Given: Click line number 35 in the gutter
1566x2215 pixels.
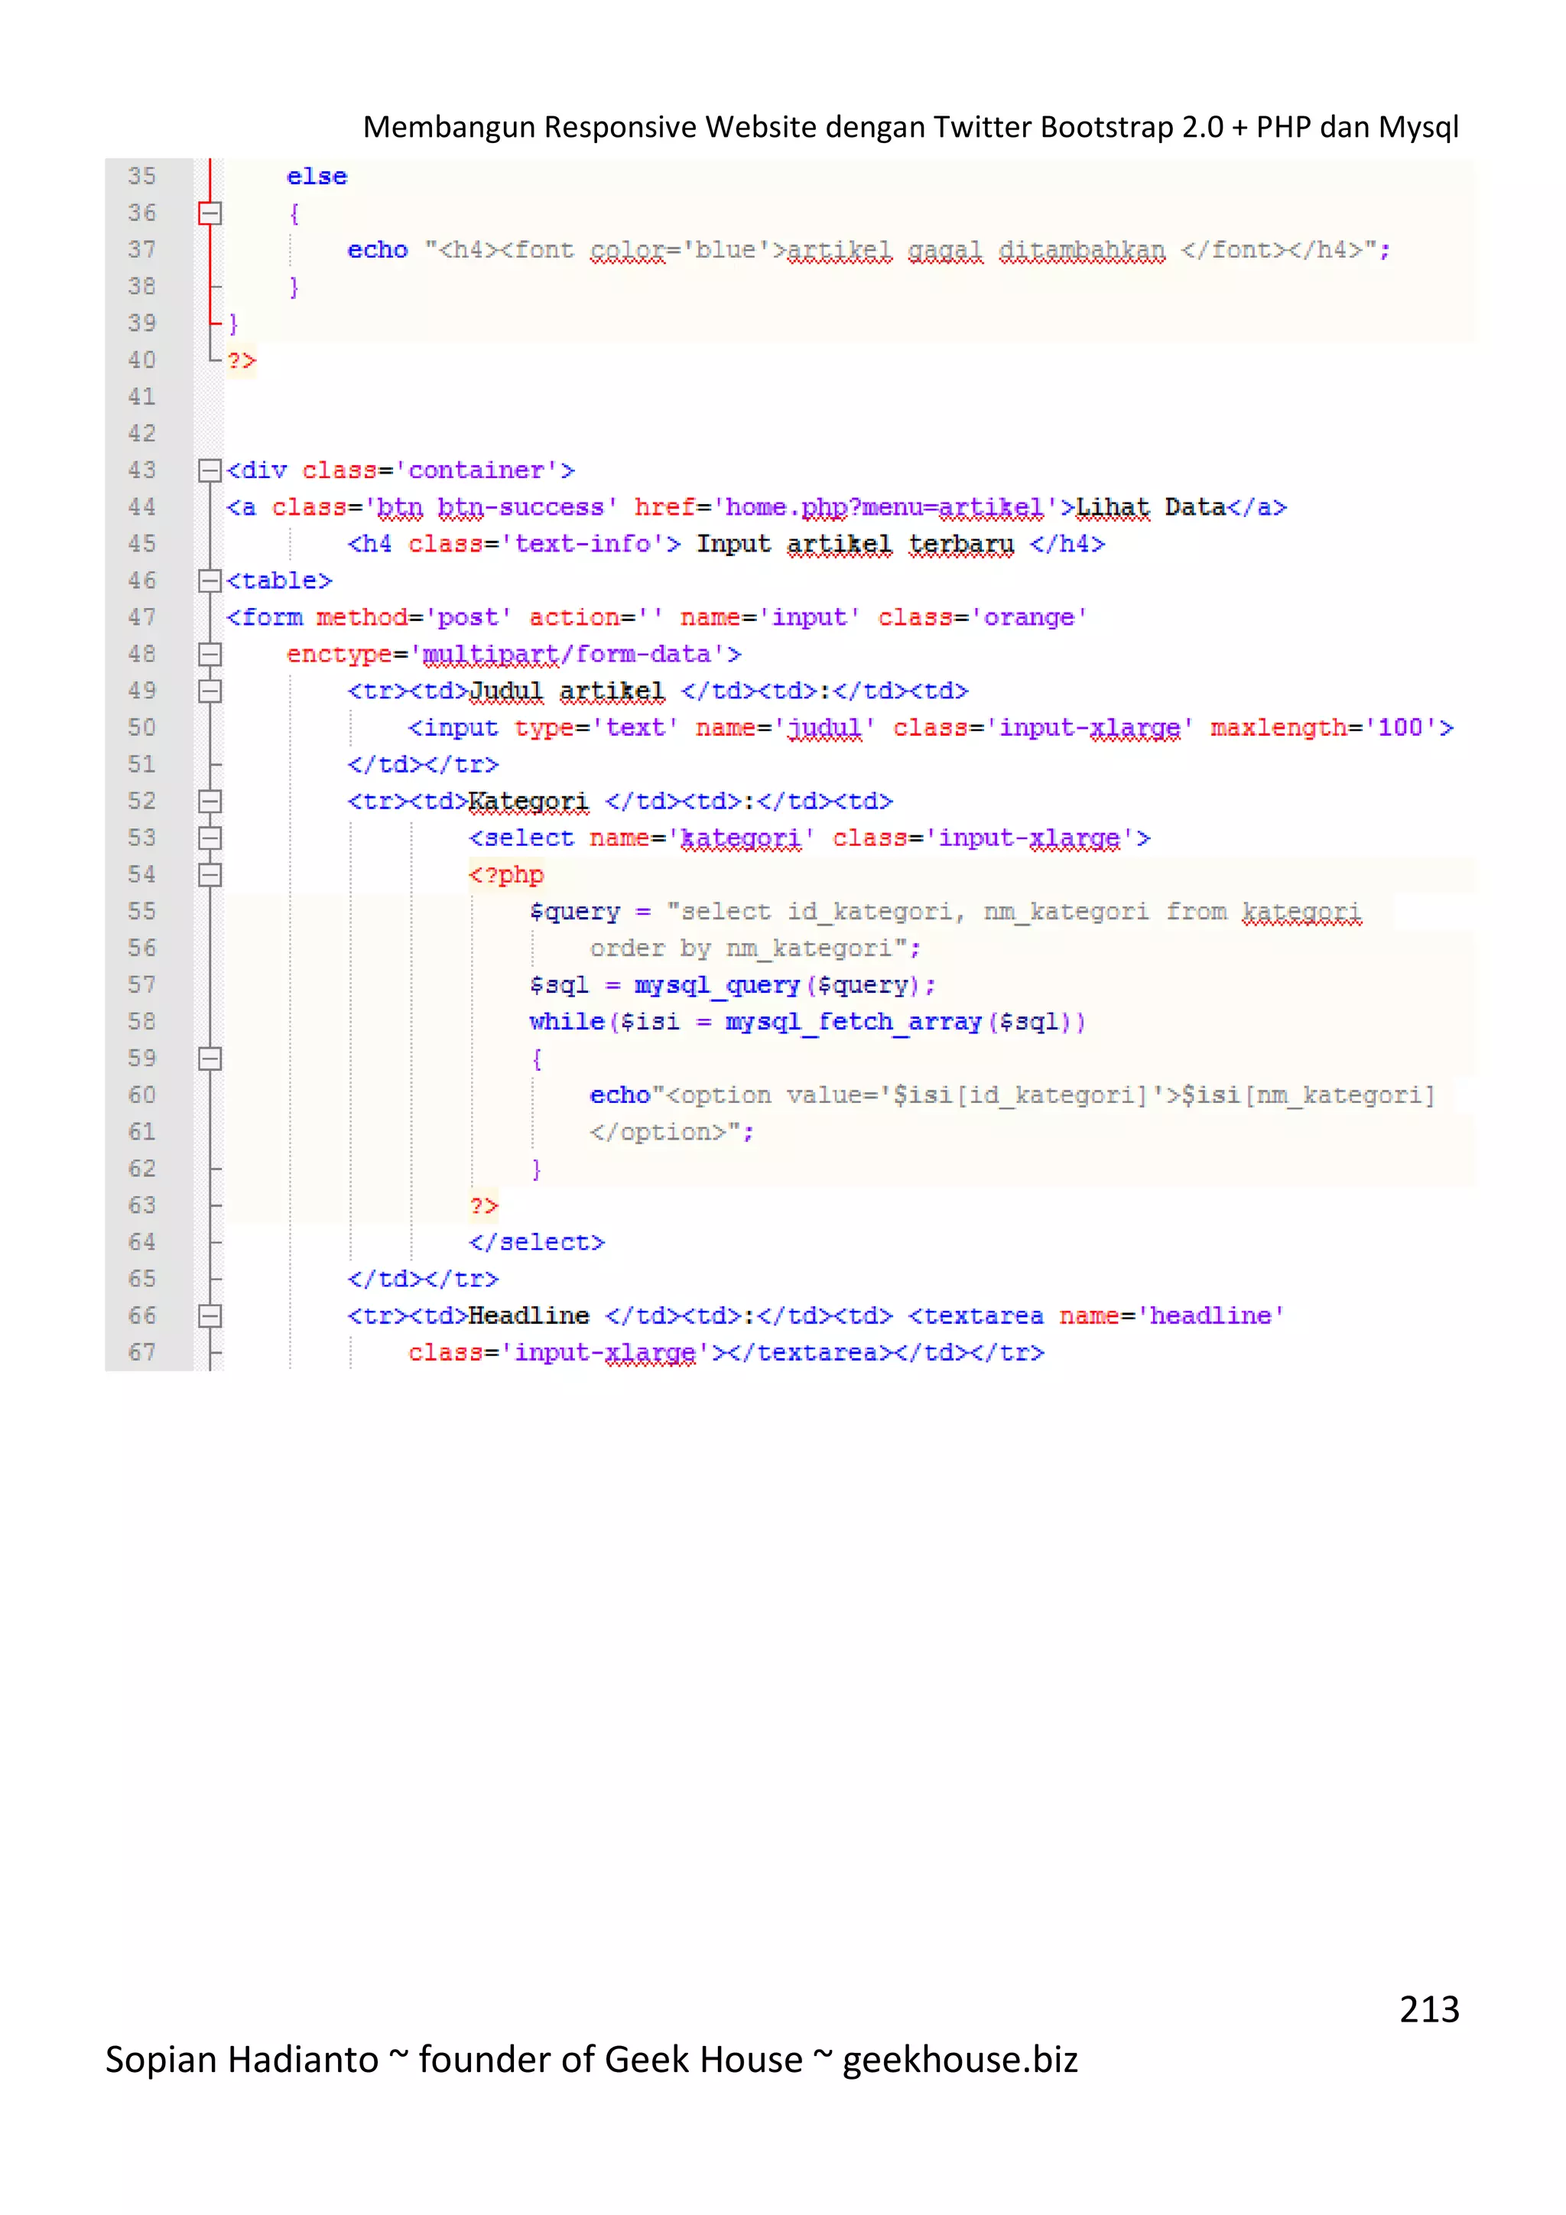Looking at the screenshot, I should 141,177.
